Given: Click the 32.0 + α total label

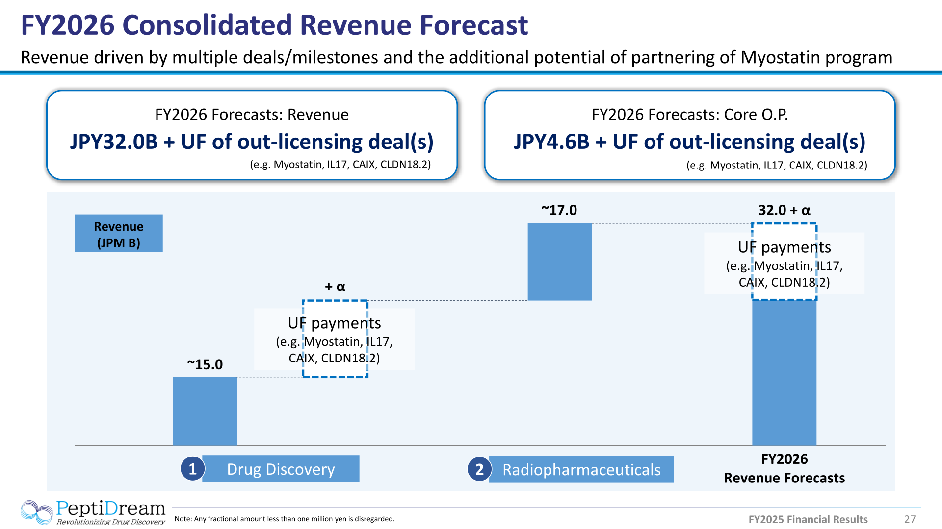Looking at the screenshot, I should (x=784, y=210).
